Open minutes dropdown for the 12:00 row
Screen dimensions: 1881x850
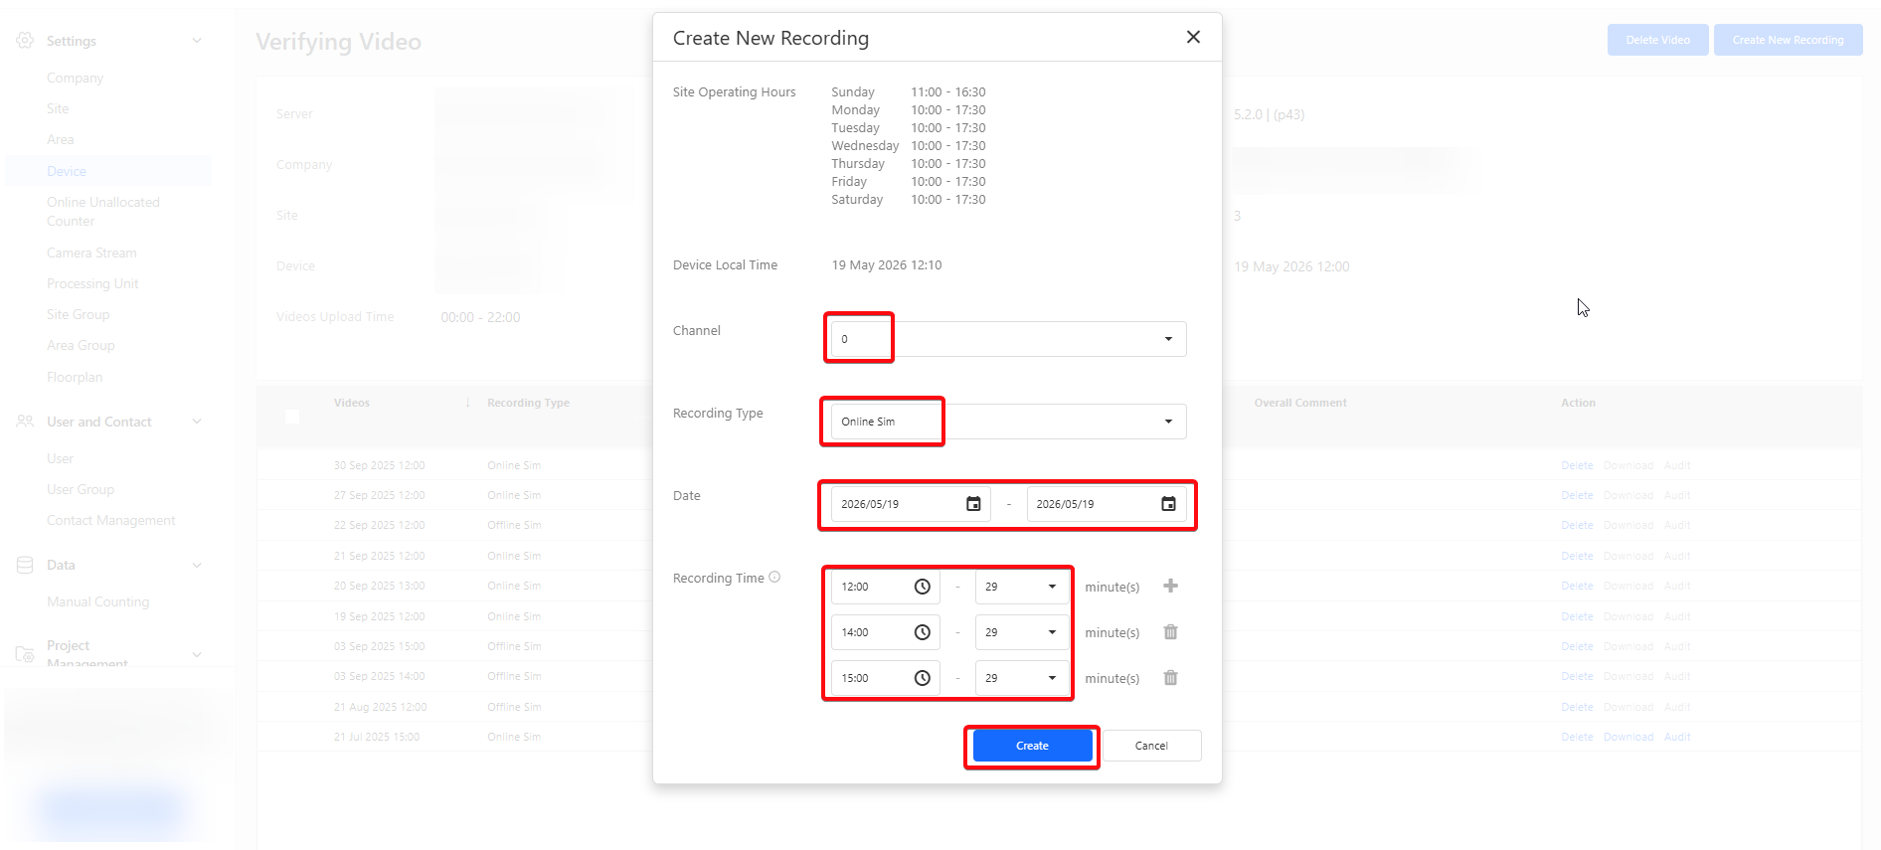point(1021,587)
